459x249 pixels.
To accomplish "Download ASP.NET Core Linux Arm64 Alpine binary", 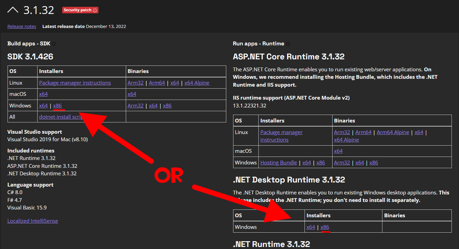I will point(393,132).
